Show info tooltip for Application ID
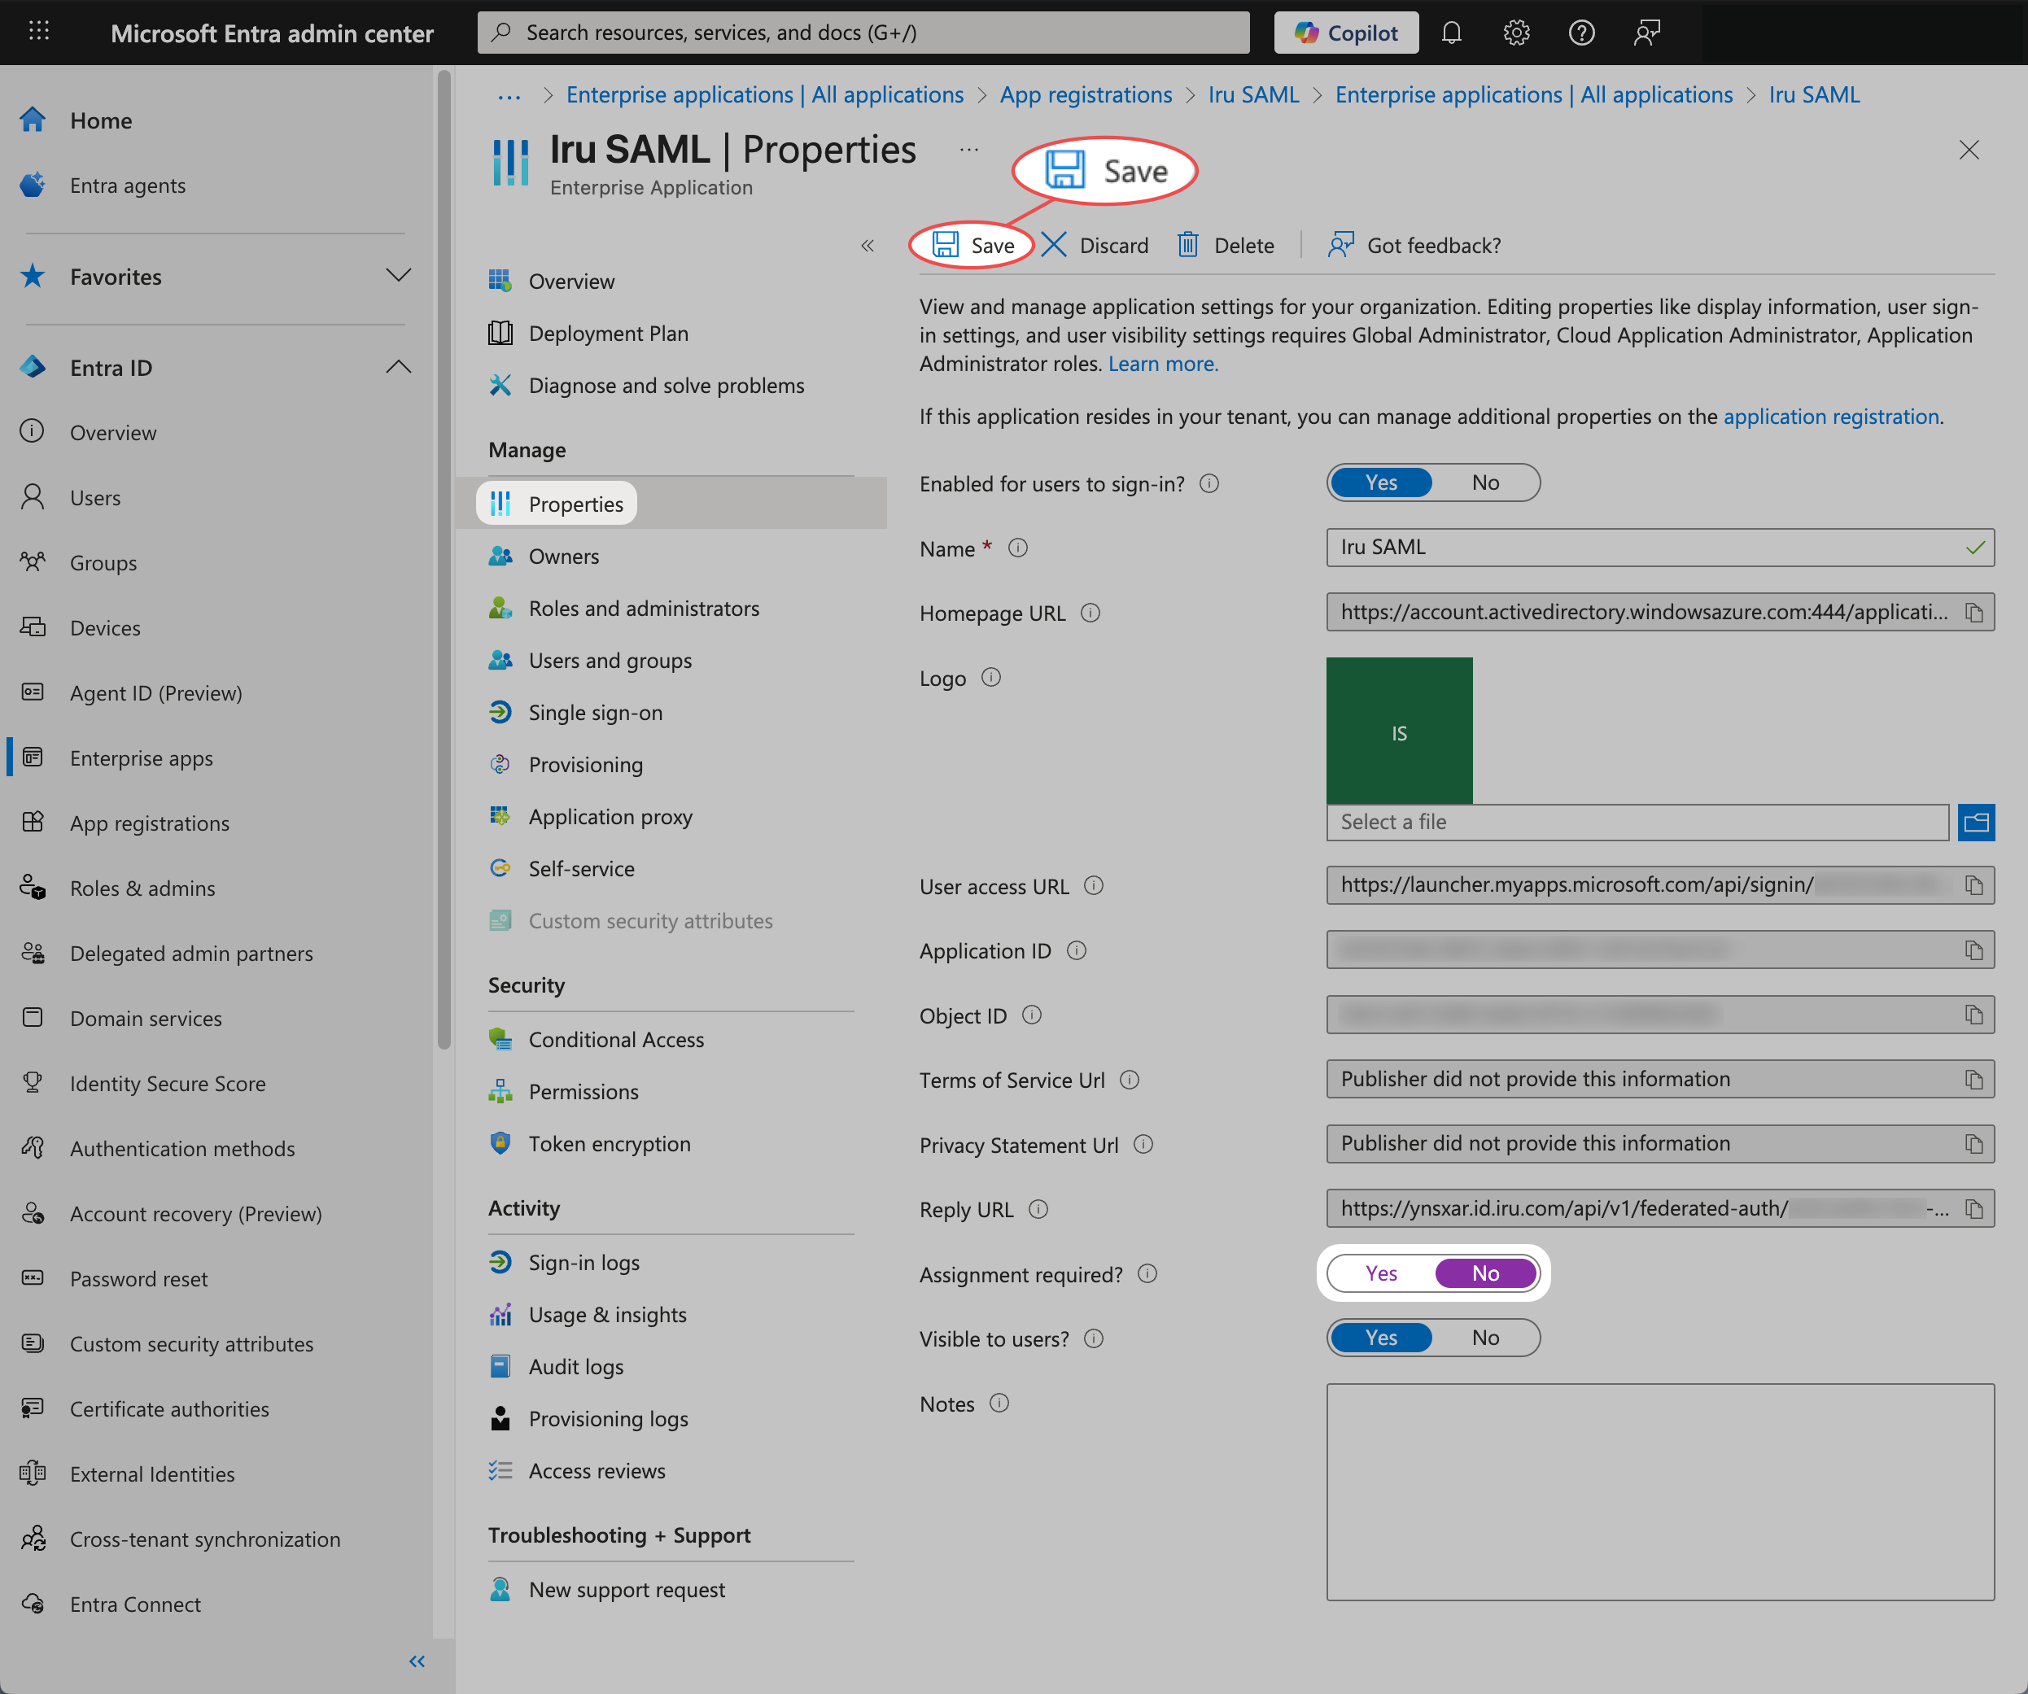Viewport: 2028px width, 1694px height. pyautogui.click(x=1077, y=950)
